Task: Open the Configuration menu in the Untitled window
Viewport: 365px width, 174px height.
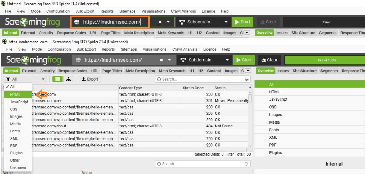Action: (x=58, y=11)
